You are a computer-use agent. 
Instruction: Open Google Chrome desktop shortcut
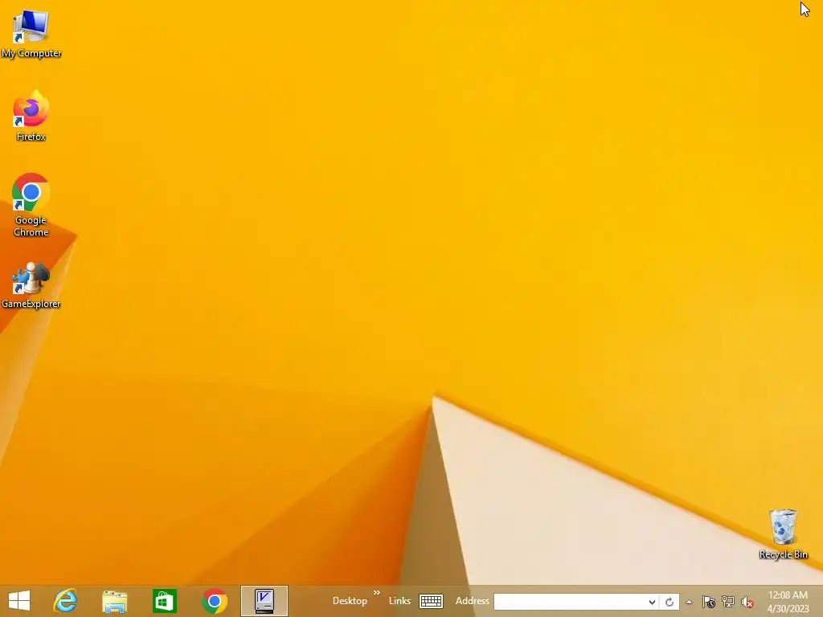click(31, 205)
